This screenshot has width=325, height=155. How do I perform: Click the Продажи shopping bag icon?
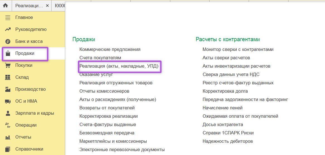click(8, 54)
